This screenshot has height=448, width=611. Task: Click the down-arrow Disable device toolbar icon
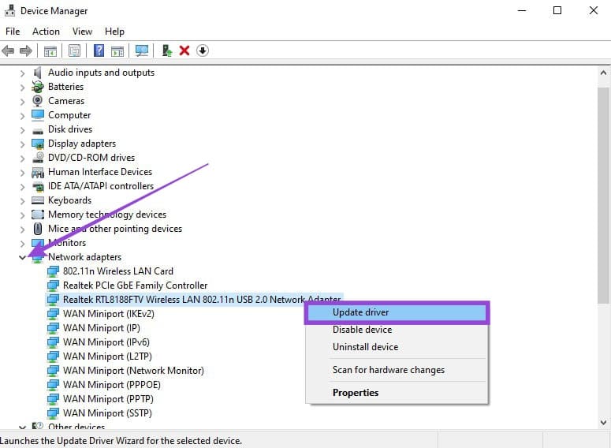click(203, 50)
